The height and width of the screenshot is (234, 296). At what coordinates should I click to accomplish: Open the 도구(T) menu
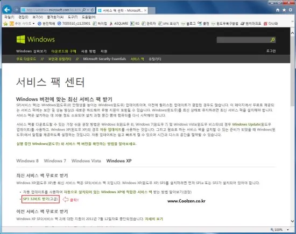tap(73, 17)
